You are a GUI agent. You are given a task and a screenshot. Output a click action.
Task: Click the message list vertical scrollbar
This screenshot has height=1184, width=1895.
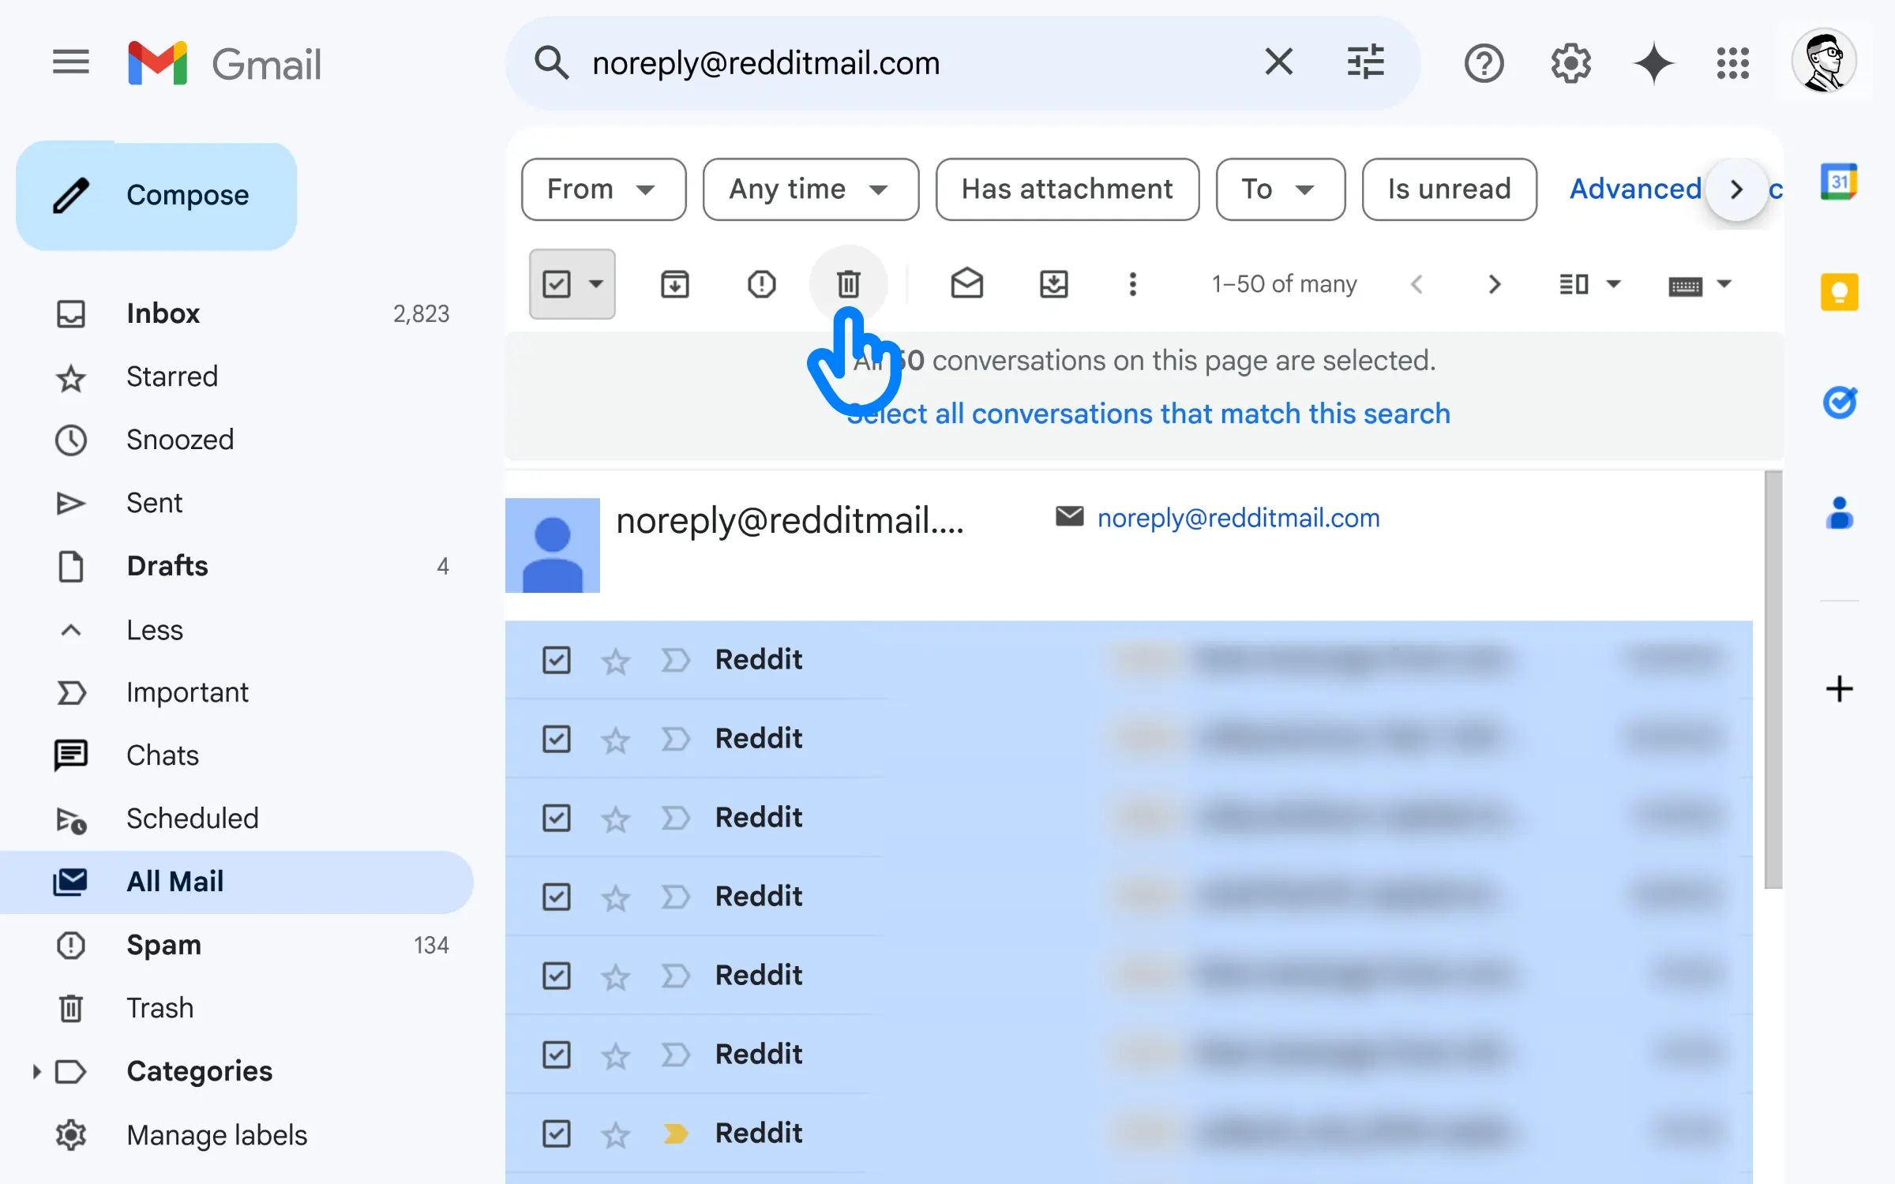(1773, 679)
